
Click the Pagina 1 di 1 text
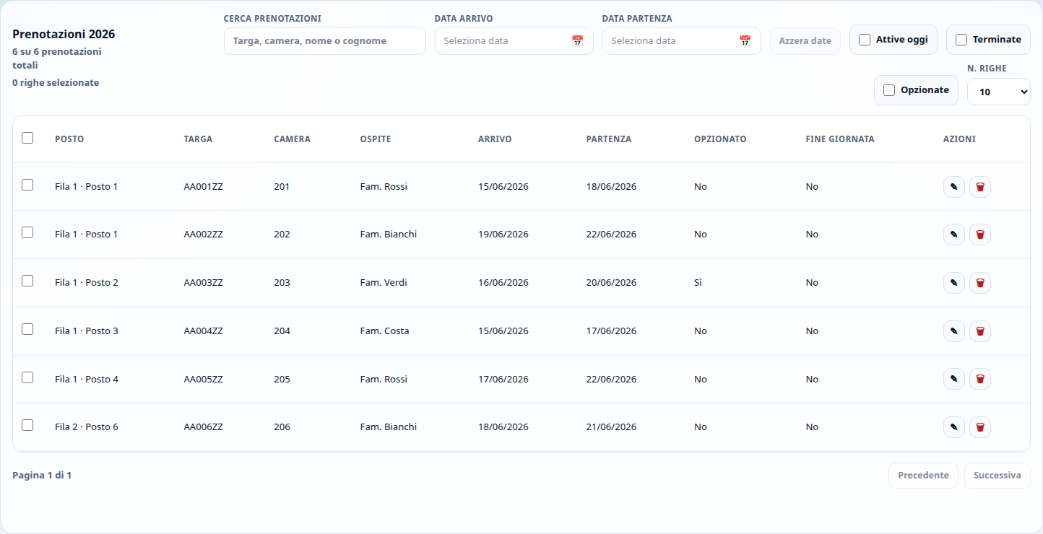(x=42, y=476)
